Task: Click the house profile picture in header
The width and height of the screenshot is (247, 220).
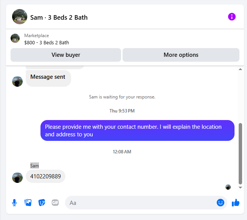Action: click(20, 17)
